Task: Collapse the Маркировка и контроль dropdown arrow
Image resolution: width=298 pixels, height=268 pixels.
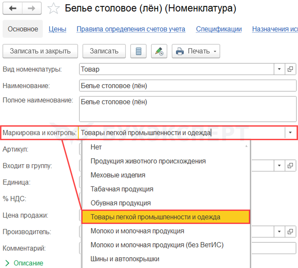Action: 290,133
